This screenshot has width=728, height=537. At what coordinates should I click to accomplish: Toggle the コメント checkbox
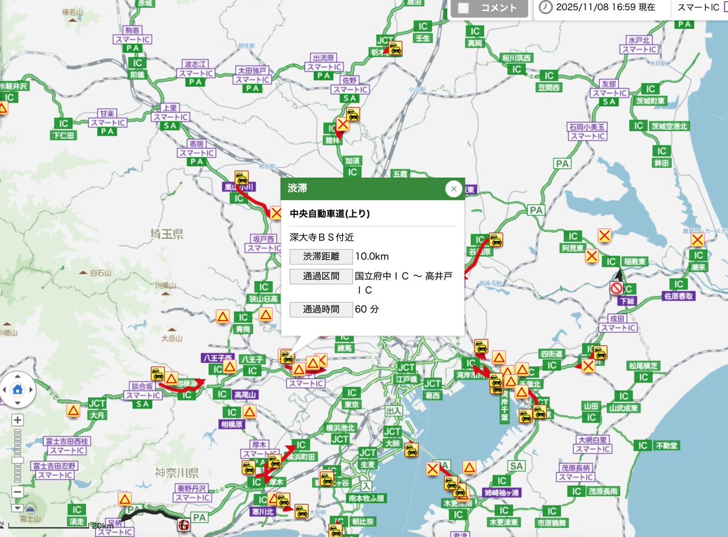point(464,8)
